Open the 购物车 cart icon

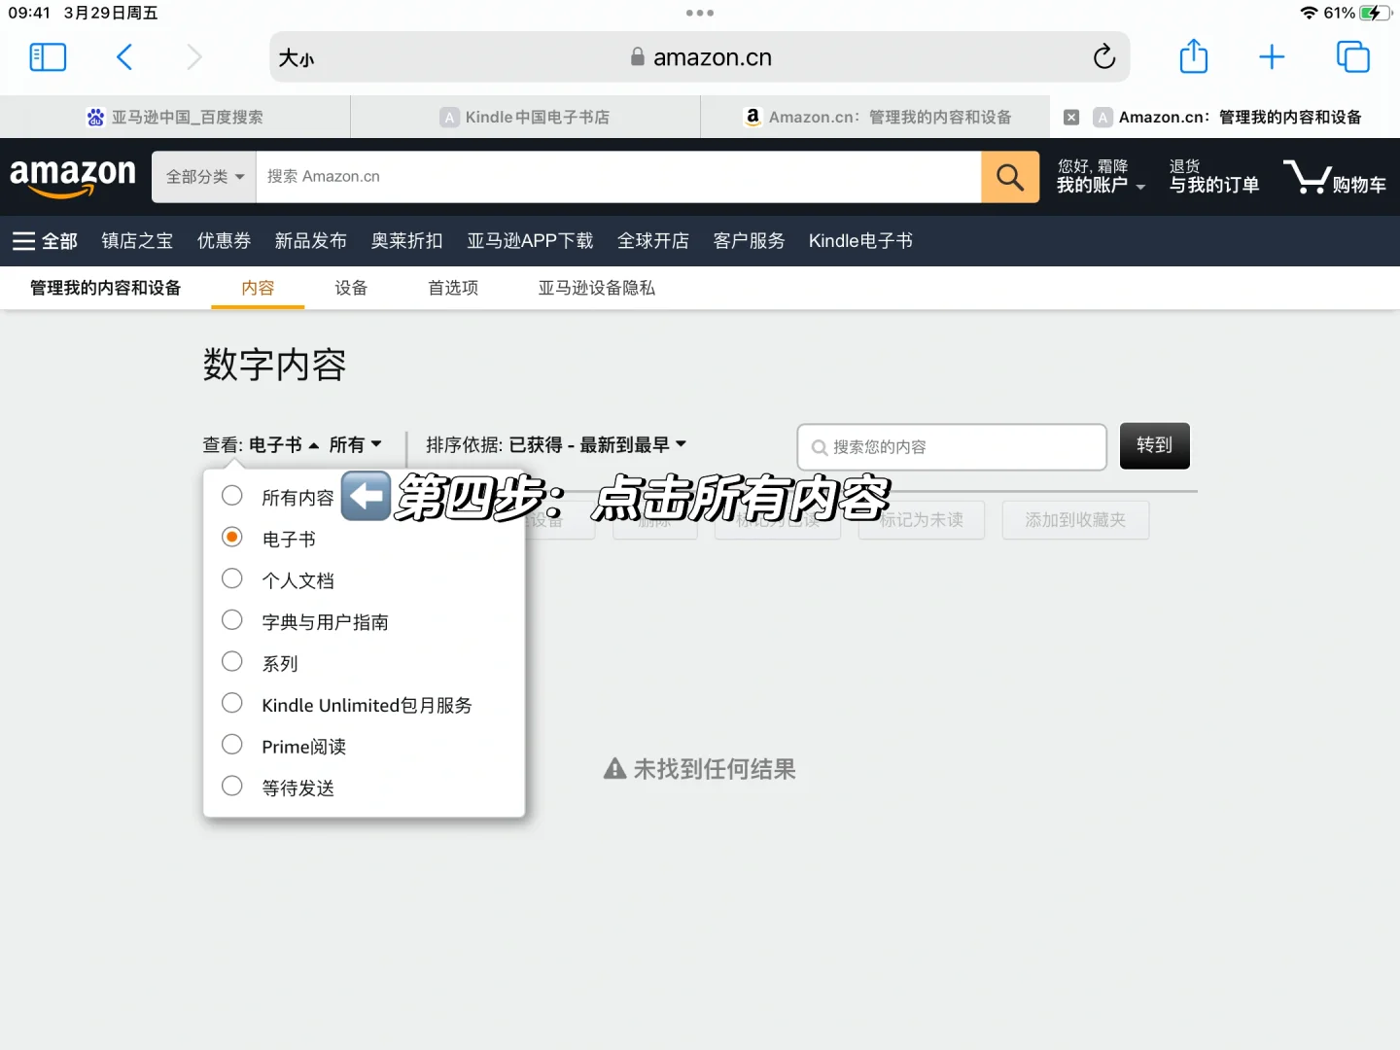click(x=1335, y=177)
